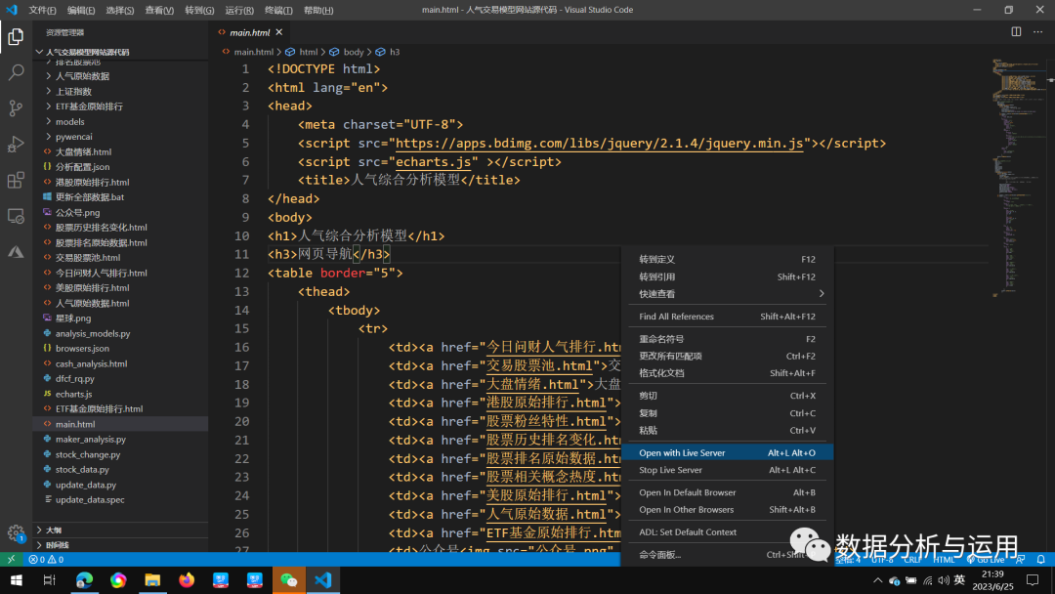Open the Search view in the activity bar

16,72
